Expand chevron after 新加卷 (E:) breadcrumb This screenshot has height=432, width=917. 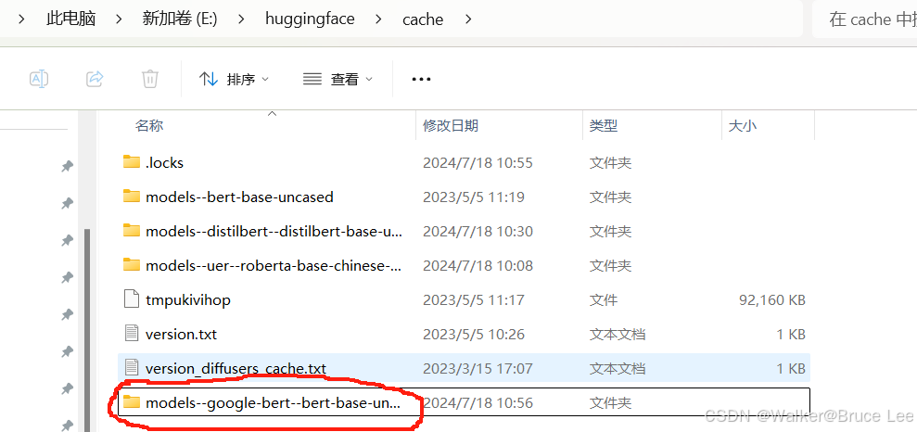[241, 19]
